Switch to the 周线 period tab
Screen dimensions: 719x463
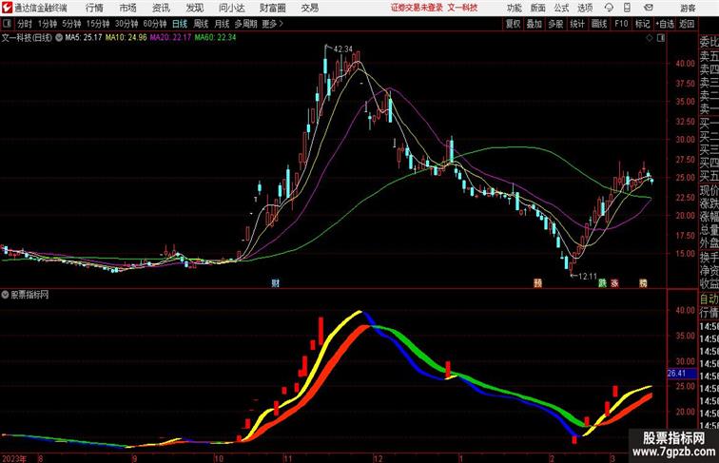click(x=201, y=24)
